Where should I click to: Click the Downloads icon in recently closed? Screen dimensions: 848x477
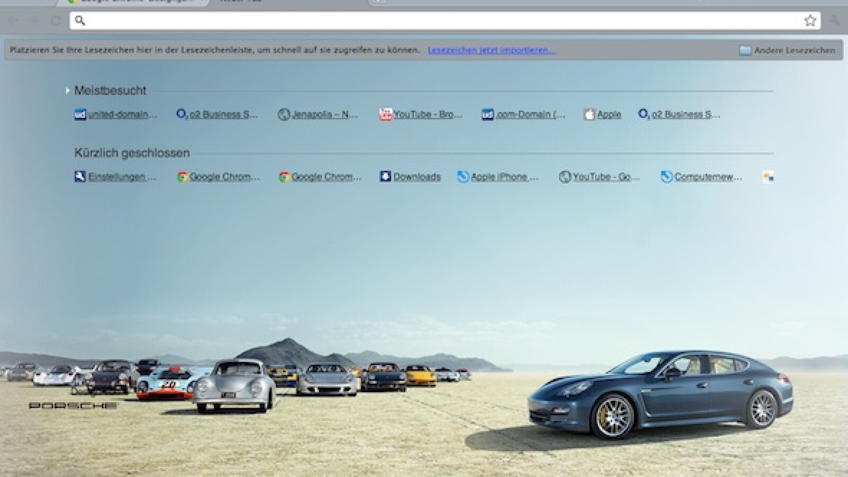pyautogui.click(x=385, y=177)
